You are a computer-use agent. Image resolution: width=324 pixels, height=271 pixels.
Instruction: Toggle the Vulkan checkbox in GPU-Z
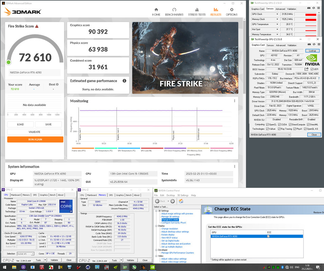pos(267,129)
